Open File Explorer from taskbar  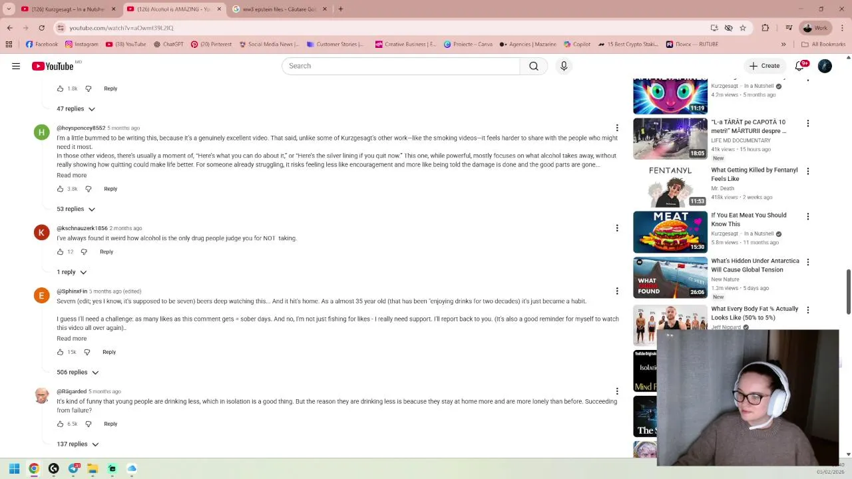[93, 469]
